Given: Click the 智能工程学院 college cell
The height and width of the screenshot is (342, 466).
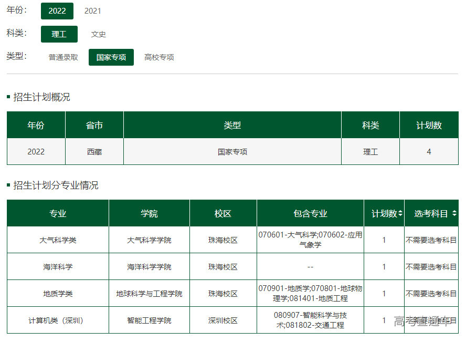Looking at the screenshot, I should pos(149,320).
